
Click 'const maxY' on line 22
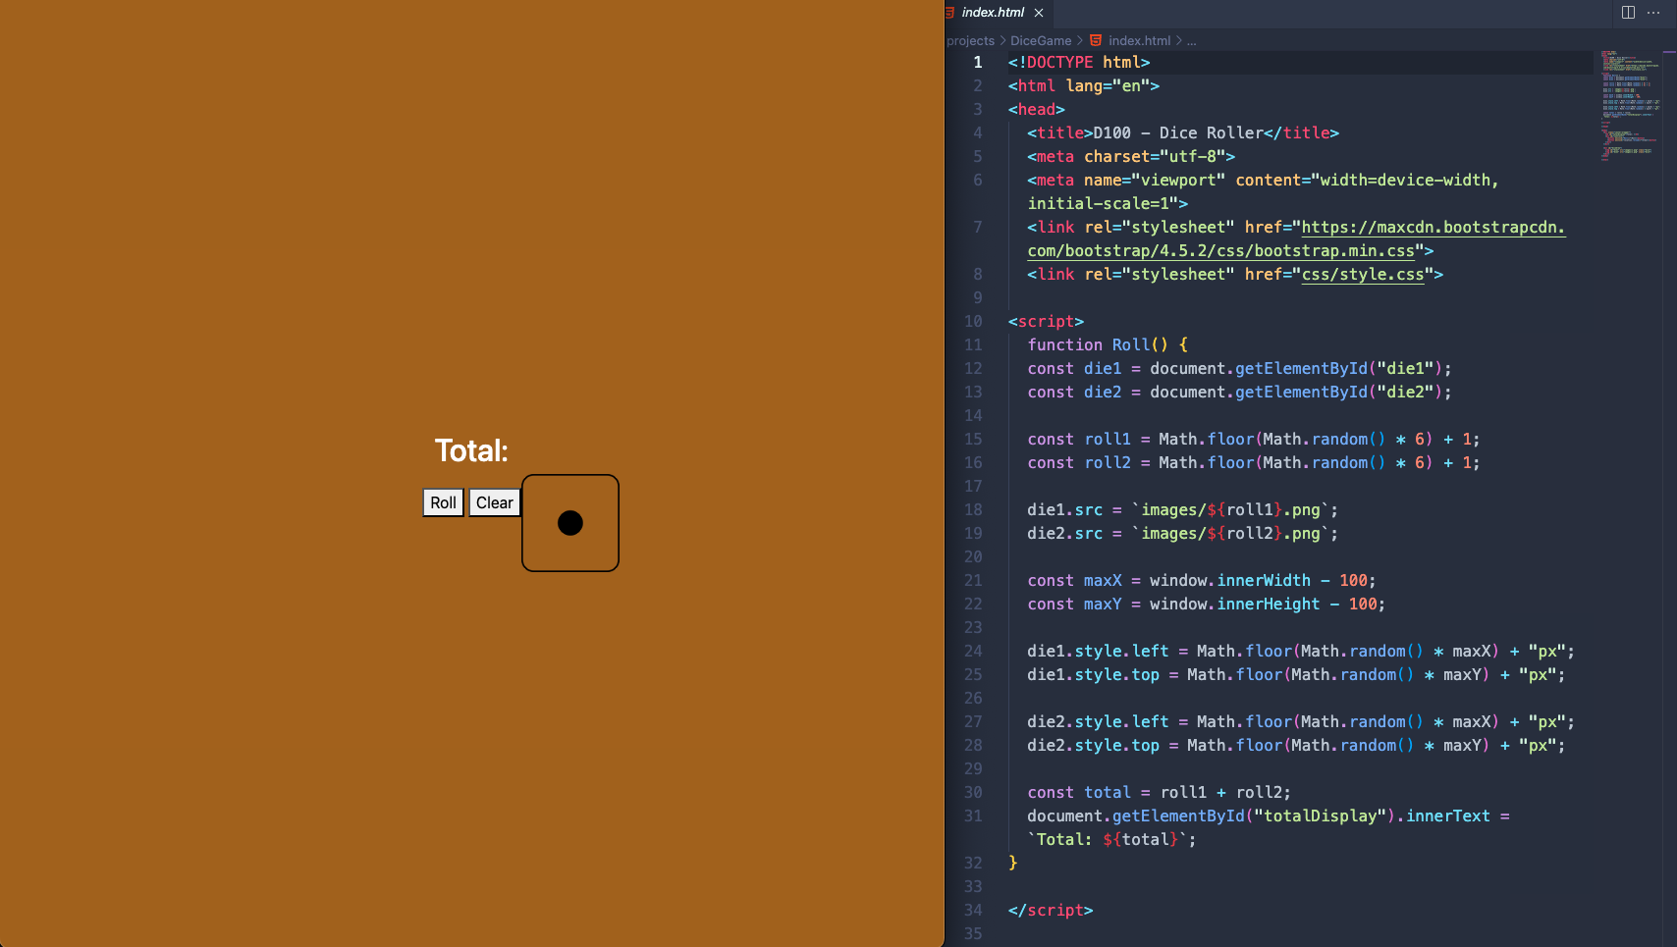1074,604
